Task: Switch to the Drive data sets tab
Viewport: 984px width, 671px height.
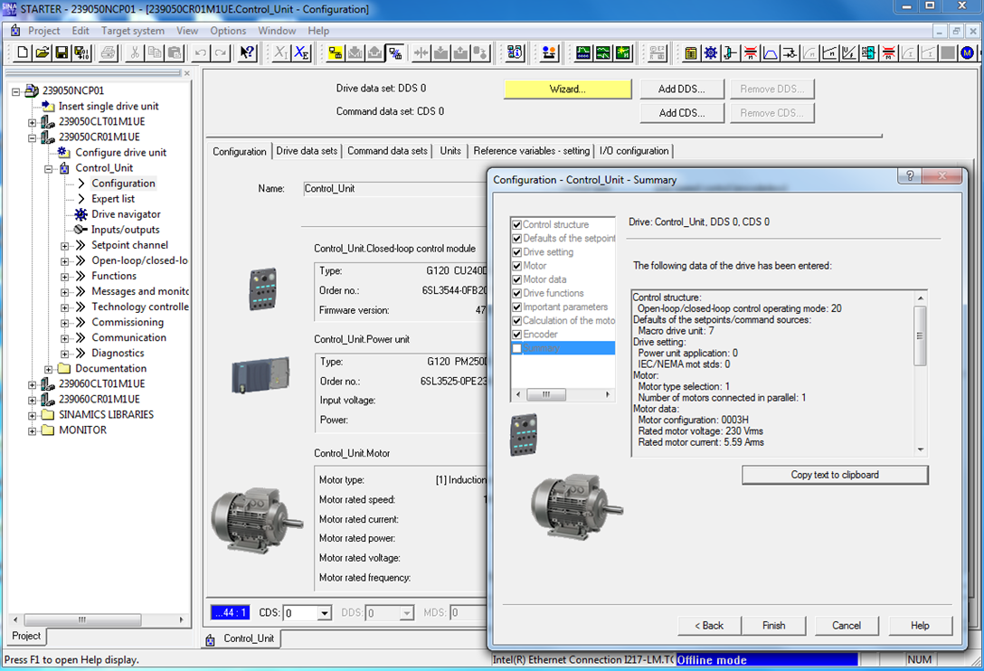Action: pyautogui.click(x=307, y=151)
